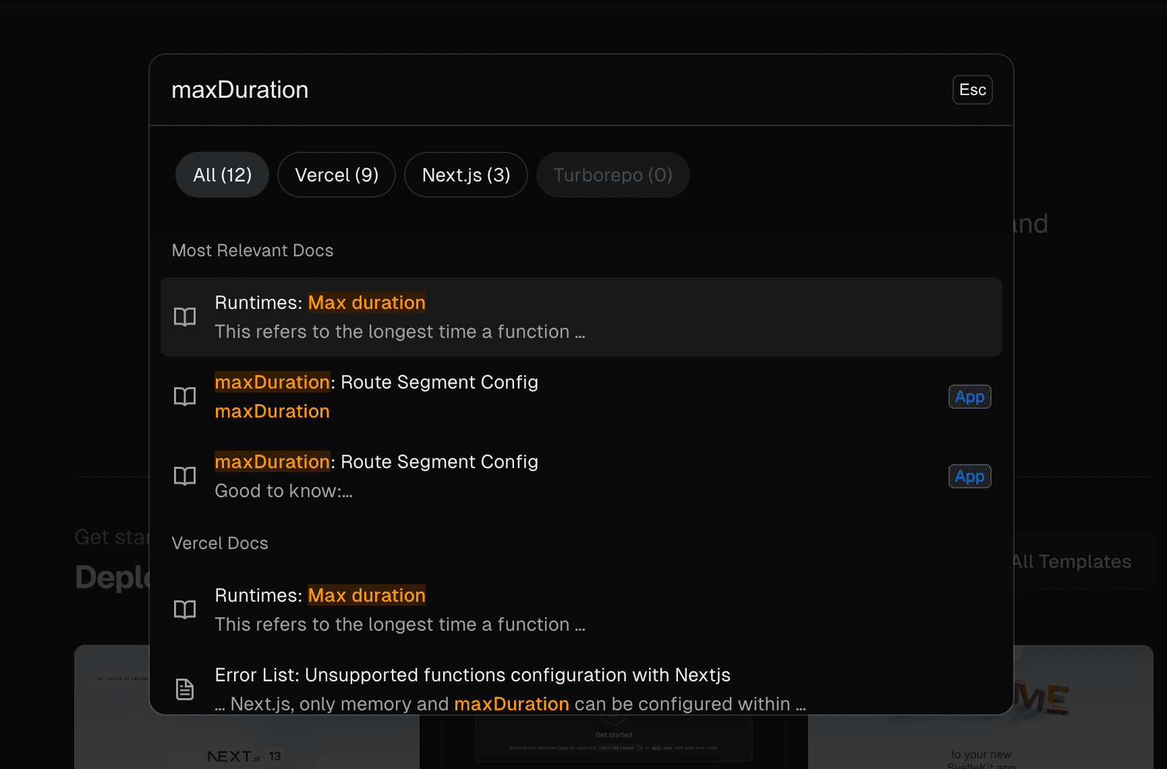Click into the maxDuration search field
This screenshot has width=1167, height=769.
[540, 90]
